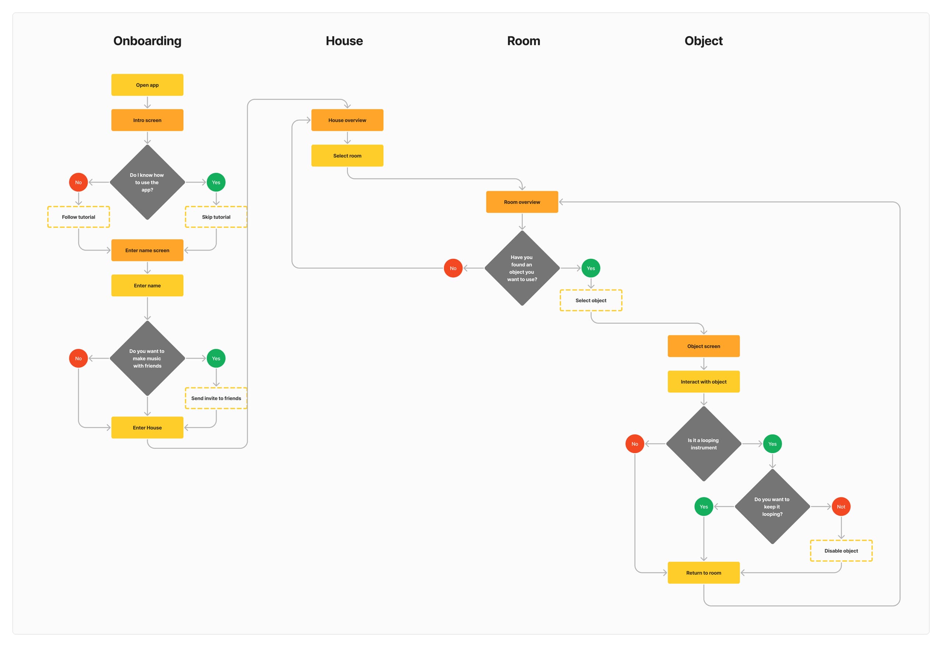Click the 'Object' column heading
942x647 pixels.
coord(703,41)
